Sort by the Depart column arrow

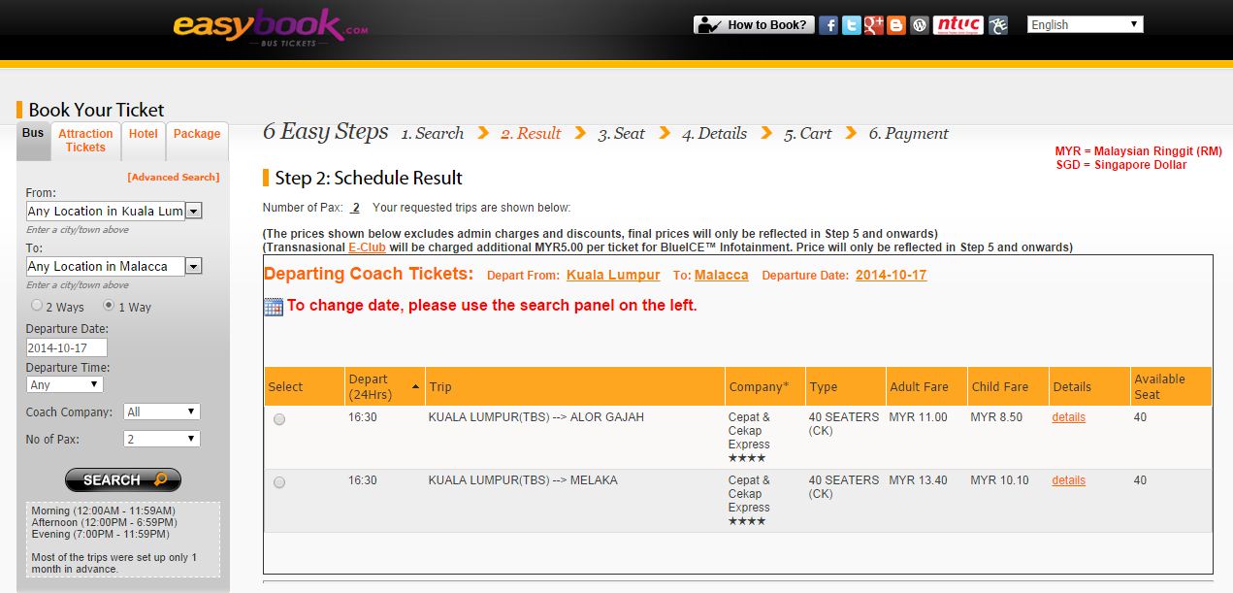coord(416,386)
